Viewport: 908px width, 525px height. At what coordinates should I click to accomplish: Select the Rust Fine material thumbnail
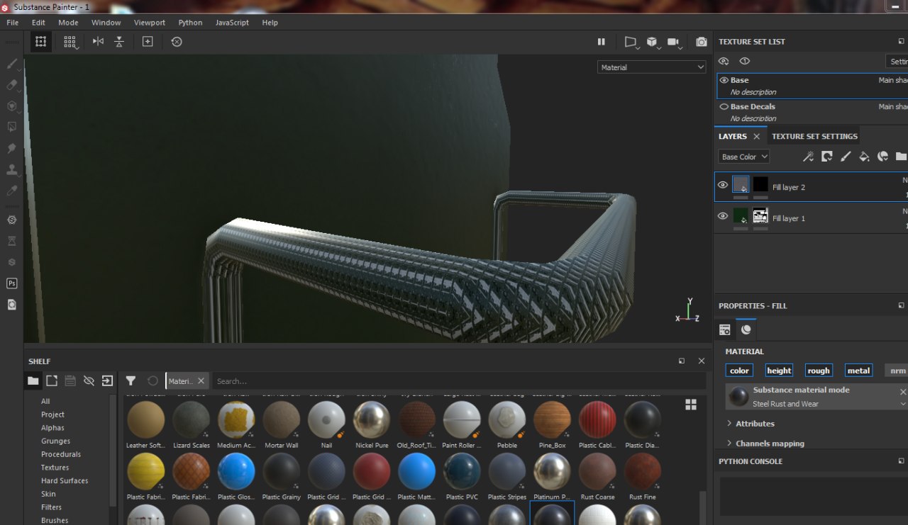(642, 472)
